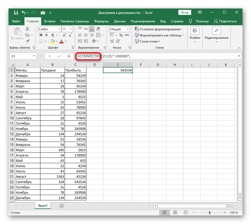Click the Вход sign-in button
Image resolution: width=251 pixels, height=224 pixels.
[185, 12]
